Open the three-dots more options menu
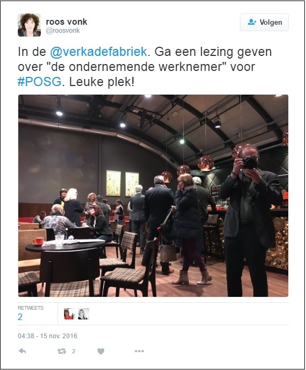Image resolution: width=306 pixels, height=370 pixels. click(x=139, y=351)
